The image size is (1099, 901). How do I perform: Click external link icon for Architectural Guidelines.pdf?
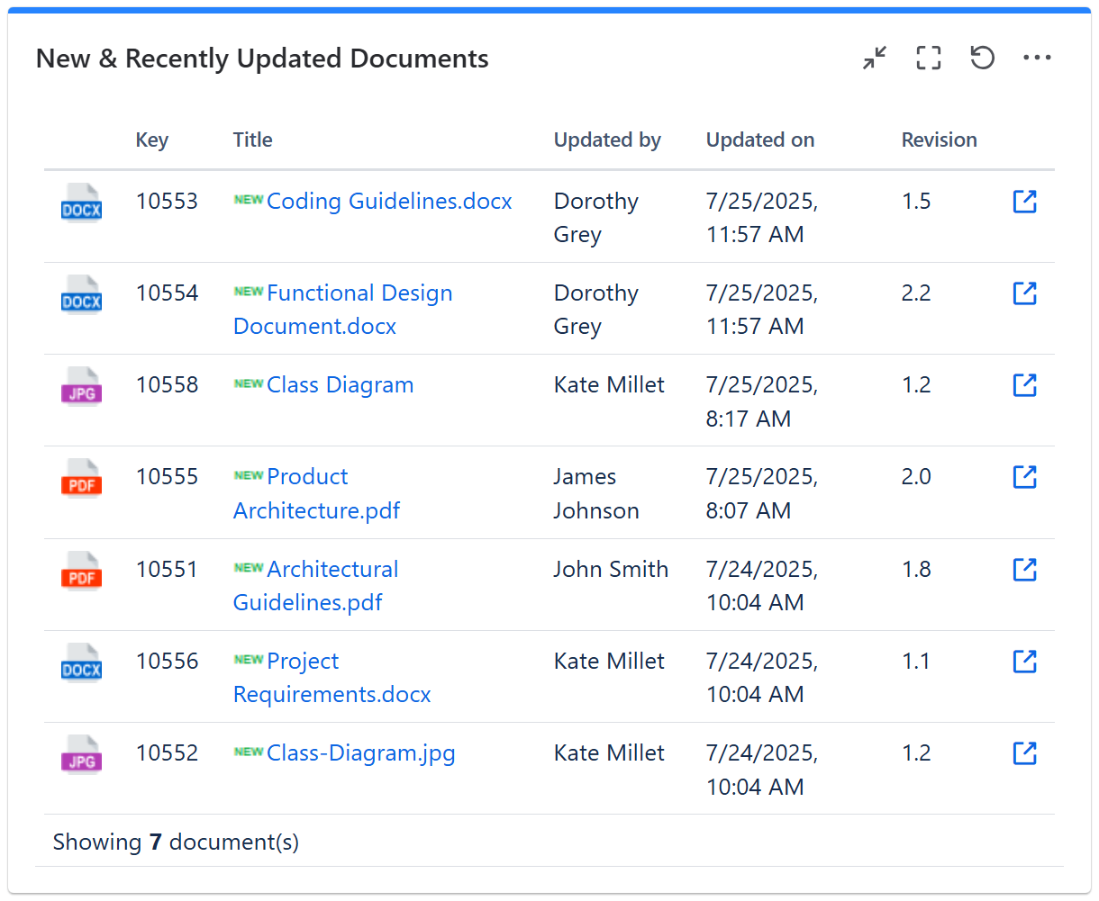point(1024,570)
